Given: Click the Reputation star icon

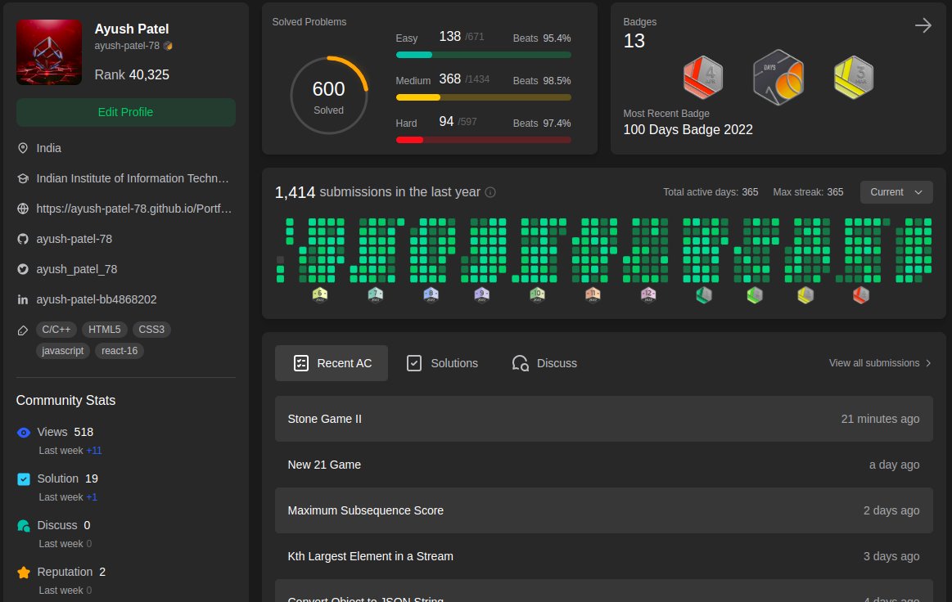Looking at the screenshot, I should 24,573.
